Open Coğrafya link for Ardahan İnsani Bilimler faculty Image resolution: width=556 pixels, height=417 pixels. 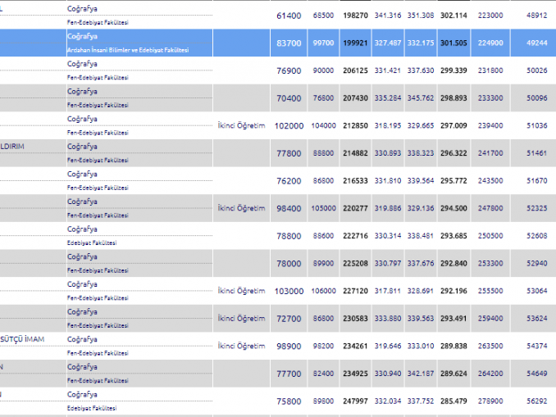(82, 37)
